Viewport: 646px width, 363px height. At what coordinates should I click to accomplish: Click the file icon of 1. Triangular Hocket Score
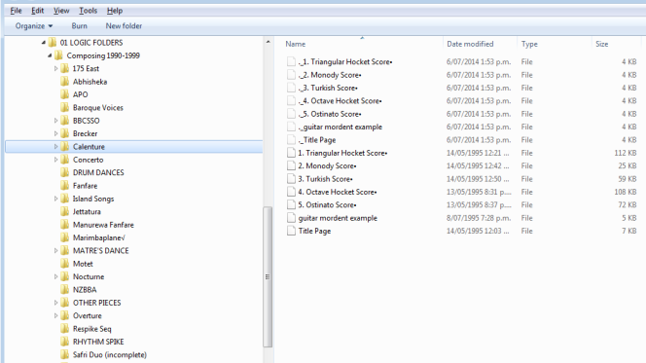291,153
